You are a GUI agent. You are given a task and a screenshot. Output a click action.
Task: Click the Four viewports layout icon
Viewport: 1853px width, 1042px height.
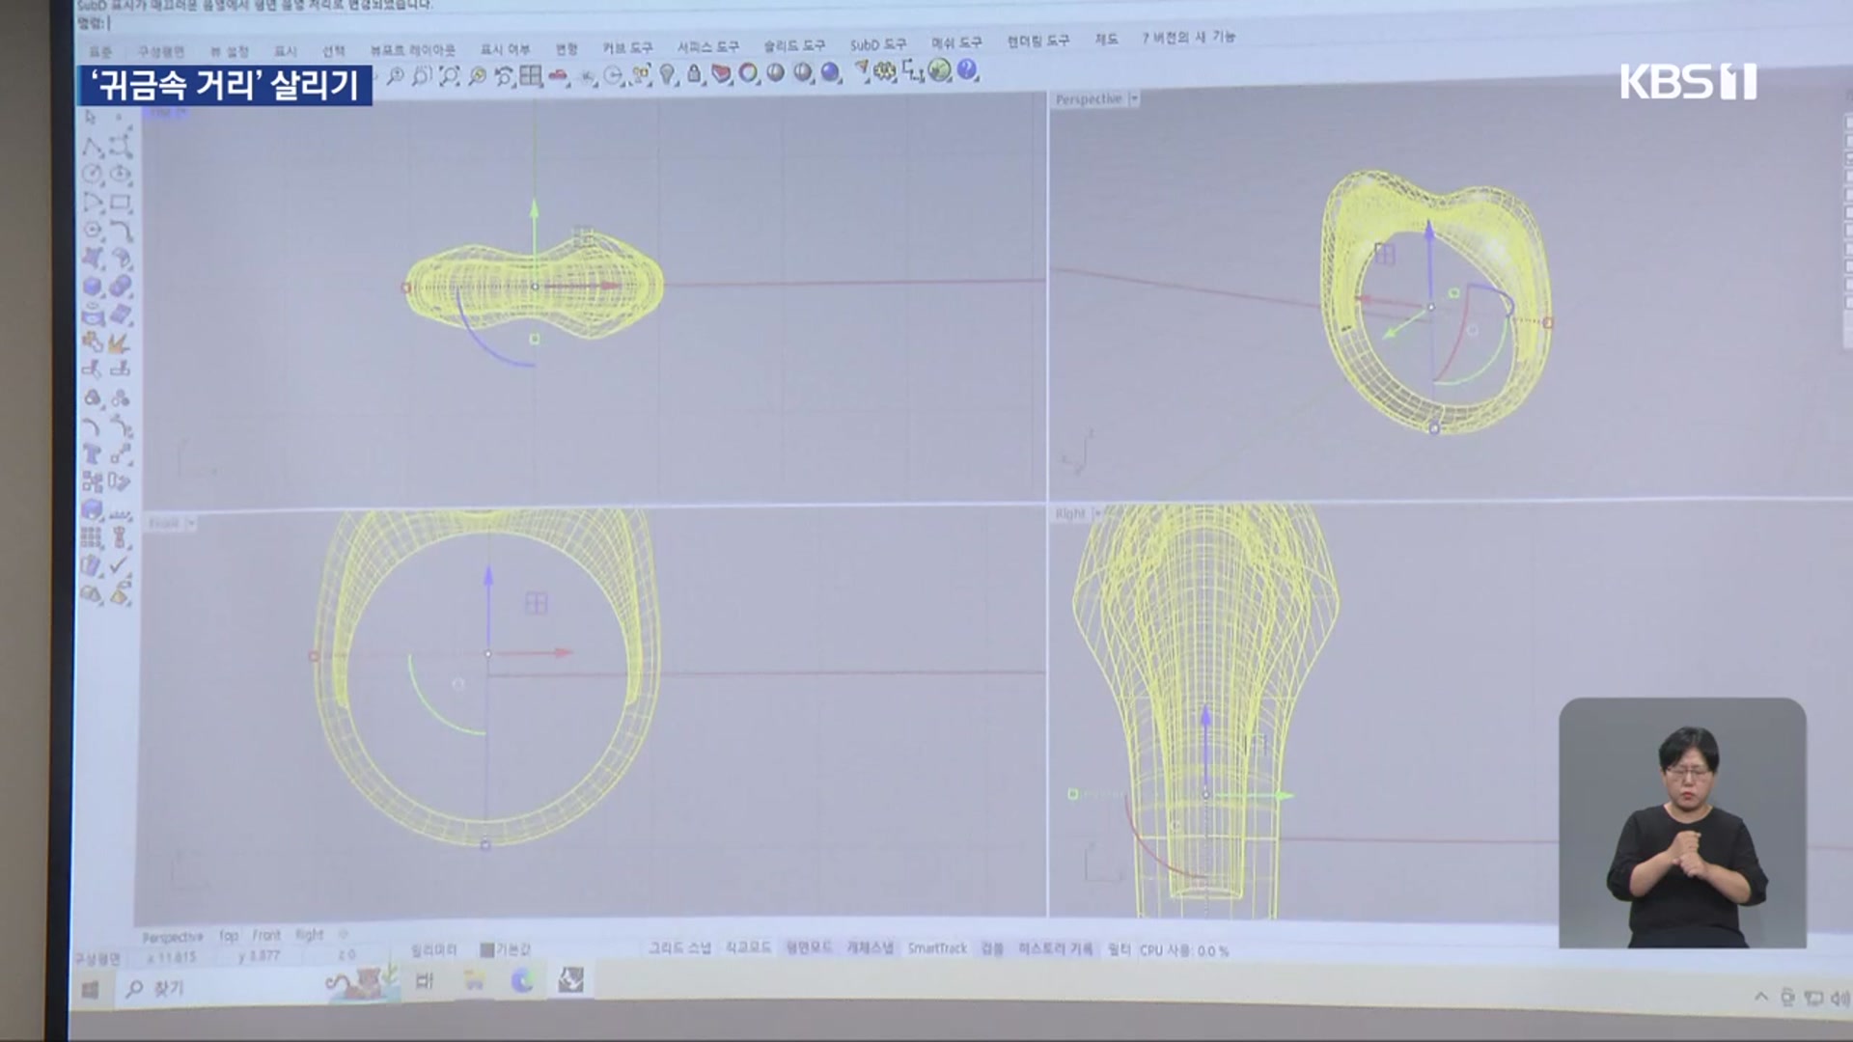tap(531, 75)
